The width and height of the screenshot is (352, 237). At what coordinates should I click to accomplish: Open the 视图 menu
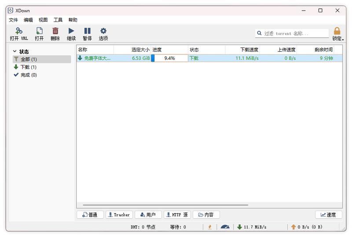click(x=43, y=20)
